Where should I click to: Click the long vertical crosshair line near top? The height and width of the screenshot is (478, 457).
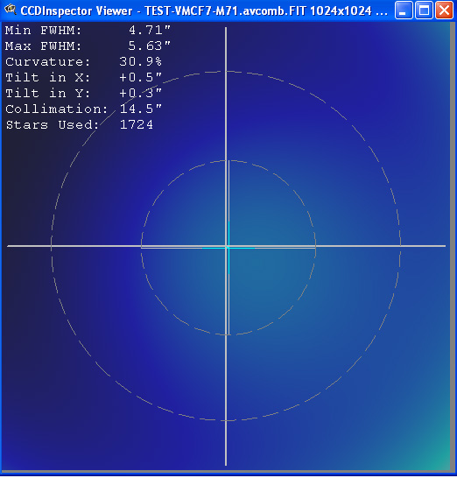pyautogui.click(x=226, y=49)
